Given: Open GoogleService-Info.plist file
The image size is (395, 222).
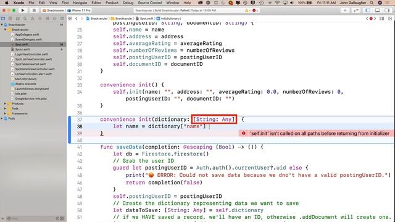Looking at the screenshot, I should pyautogui.click(x=31, y=99).
